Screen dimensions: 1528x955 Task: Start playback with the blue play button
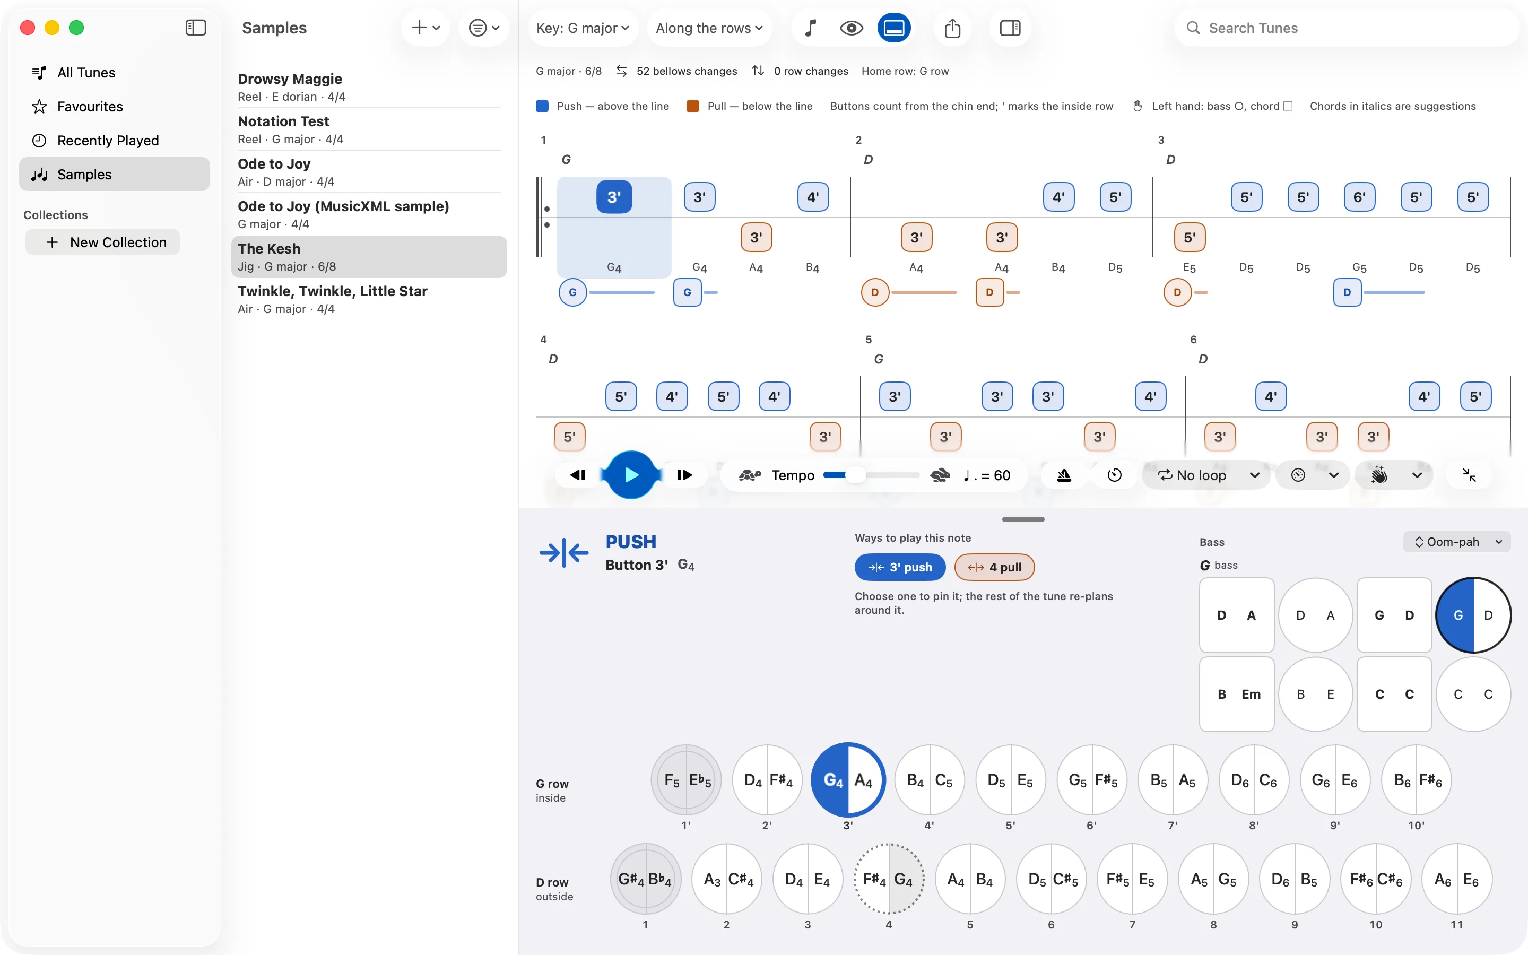631,475
